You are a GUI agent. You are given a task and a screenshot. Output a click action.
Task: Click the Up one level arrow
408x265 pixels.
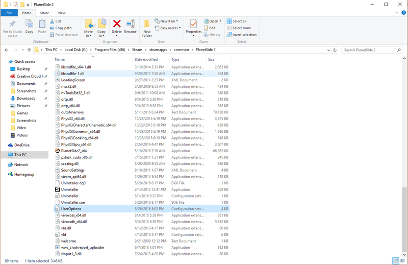pyautogui.click(x=29, y=50)
